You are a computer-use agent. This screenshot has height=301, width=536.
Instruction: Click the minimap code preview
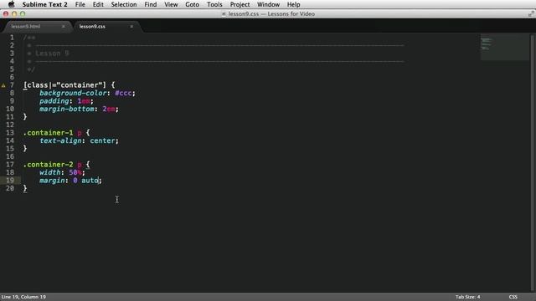point(504,47)
